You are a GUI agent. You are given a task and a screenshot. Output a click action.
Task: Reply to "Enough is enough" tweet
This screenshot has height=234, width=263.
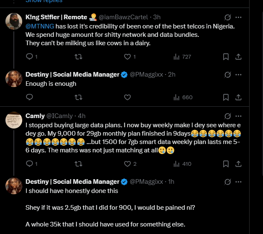coord(29,97)
